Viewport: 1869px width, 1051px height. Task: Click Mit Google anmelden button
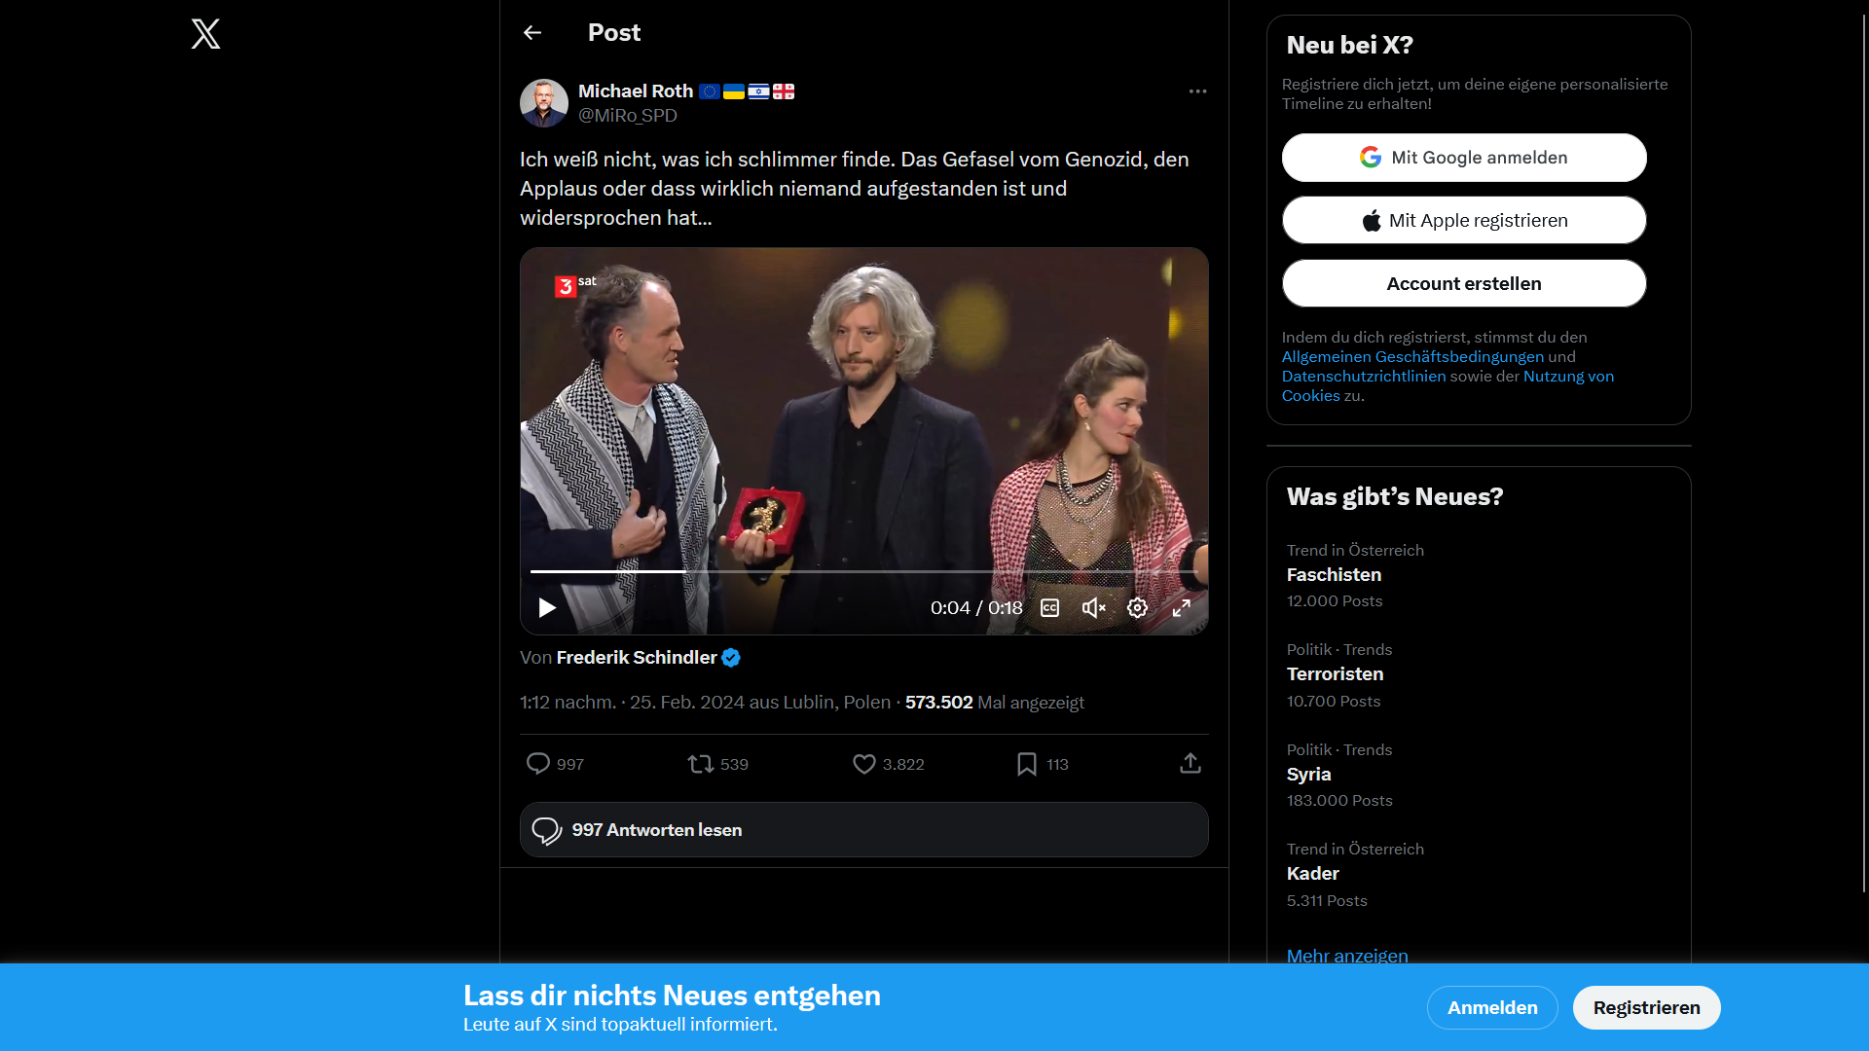pos(1463,158)
